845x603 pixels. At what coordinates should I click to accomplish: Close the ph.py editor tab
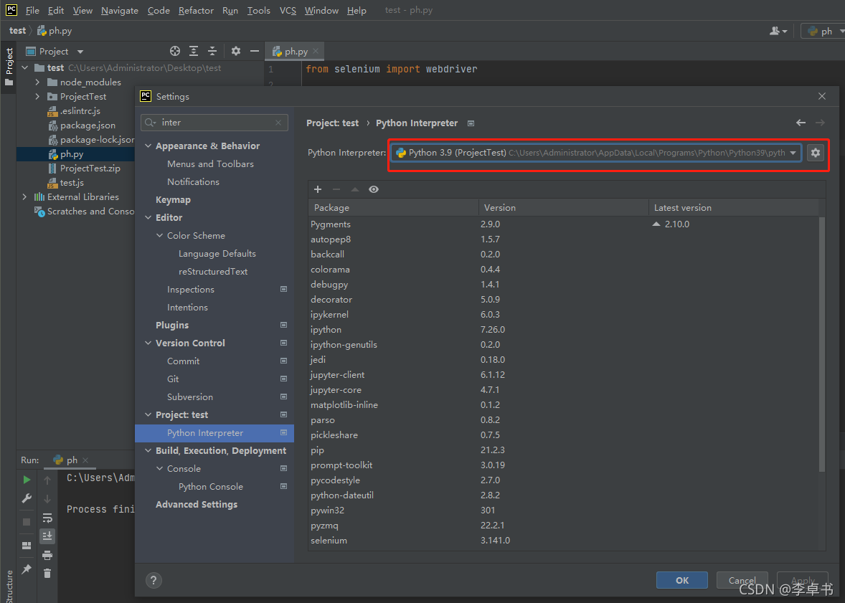[x=315, y=51]
